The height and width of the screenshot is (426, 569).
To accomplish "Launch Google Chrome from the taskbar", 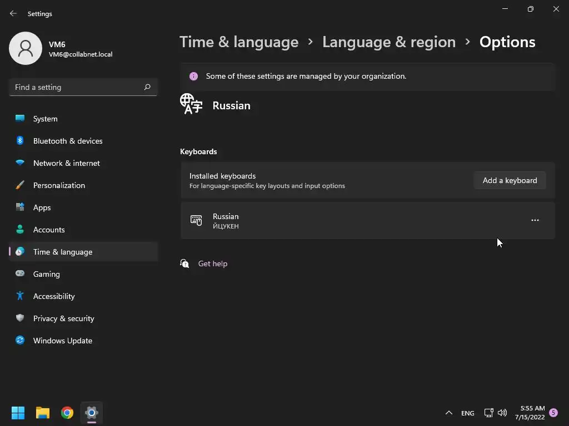I will tap(67, 413).
